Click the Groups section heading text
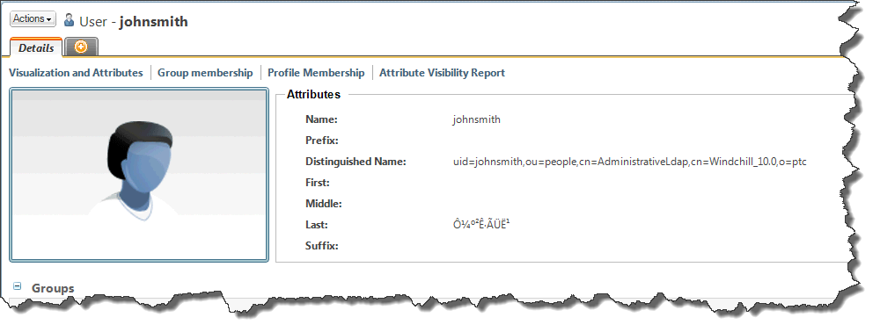Viewport: 880px width, 332px height. click(x=53, y=288)
